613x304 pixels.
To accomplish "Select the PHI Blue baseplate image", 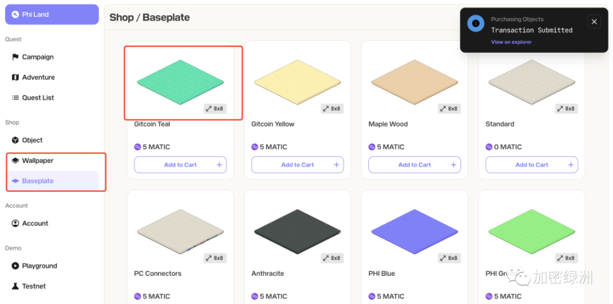I will click(x=414, y=232).
